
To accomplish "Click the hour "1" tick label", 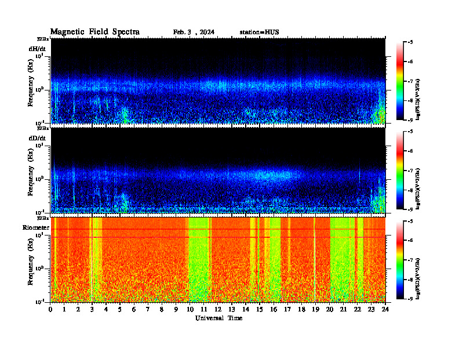I will [64, 310].
